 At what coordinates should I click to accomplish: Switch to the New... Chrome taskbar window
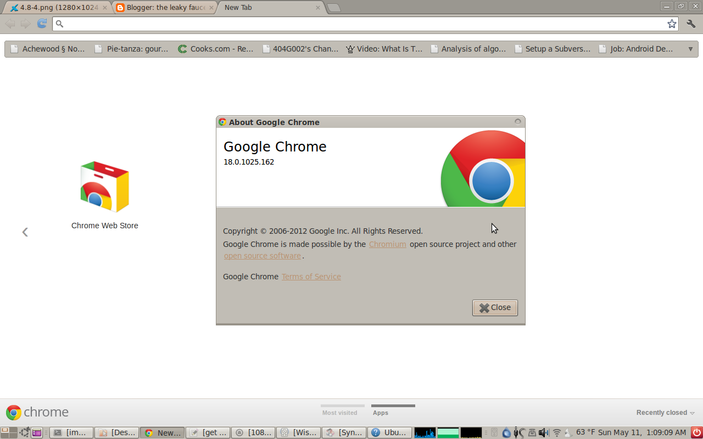coord(162,432)
